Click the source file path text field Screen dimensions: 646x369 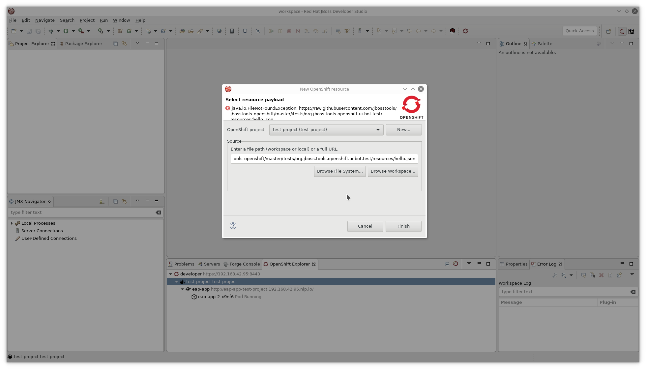[x=324, y=159]
